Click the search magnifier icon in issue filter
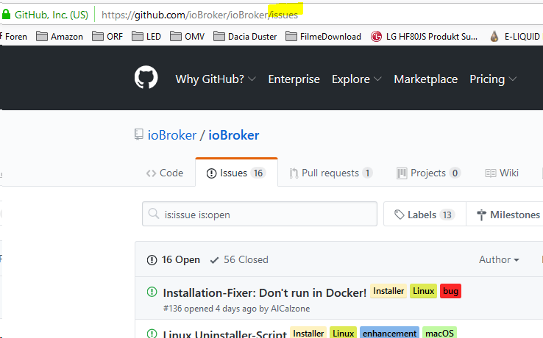This screenshot has width=543, height=338. tap(154, 214)
